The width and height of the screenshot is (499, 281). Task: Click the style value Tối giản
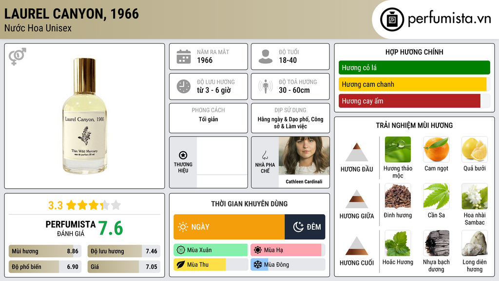(209, 119)
